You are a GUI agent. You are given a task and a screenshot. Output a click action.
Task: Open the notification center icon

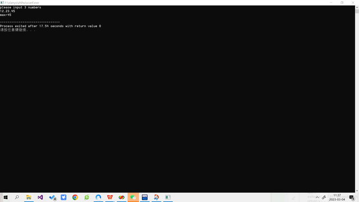tap(352, 198)
